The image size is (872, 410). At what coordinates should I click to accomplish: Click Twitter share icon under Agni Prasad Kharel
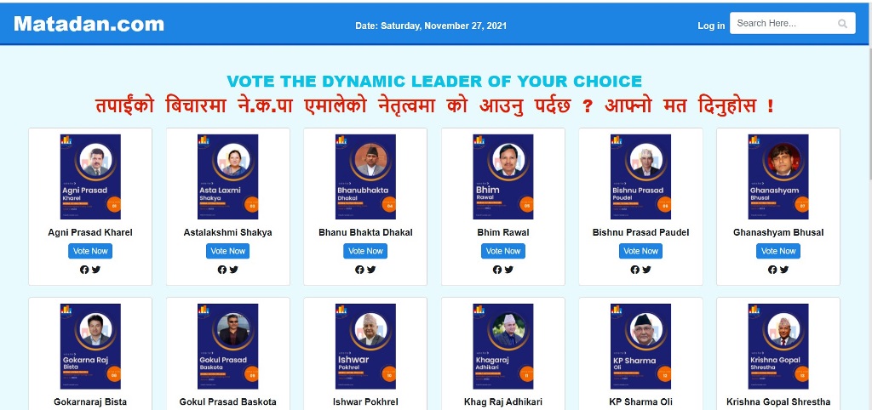tap(96, 270)
